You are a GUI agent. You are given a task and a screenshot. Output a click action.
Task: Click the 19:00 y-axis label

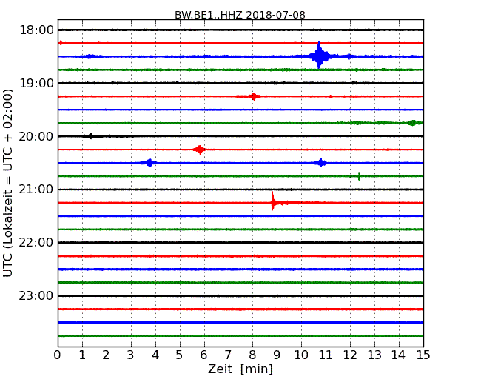coord(36,83)
